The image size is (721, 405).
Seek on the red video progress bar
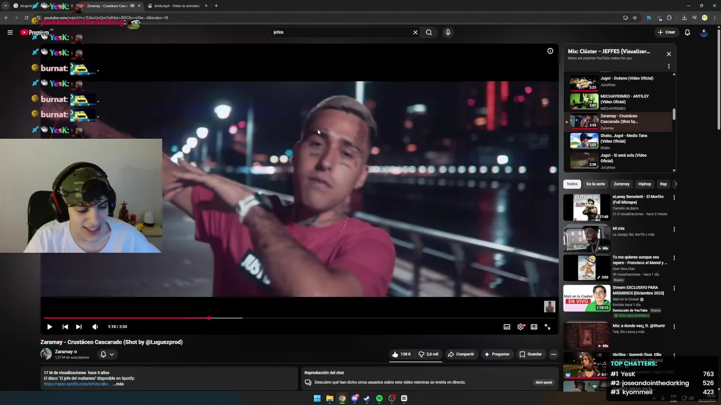(x=299, y=318)
